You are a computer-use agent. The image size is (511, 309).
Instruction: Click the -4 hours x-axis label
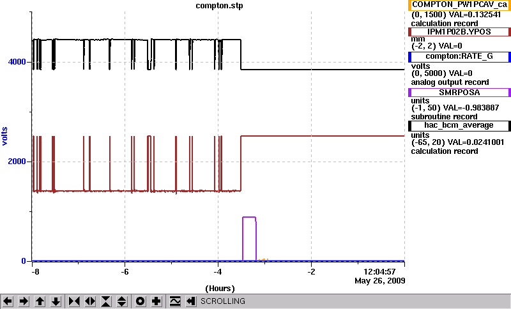pos(218,271)
